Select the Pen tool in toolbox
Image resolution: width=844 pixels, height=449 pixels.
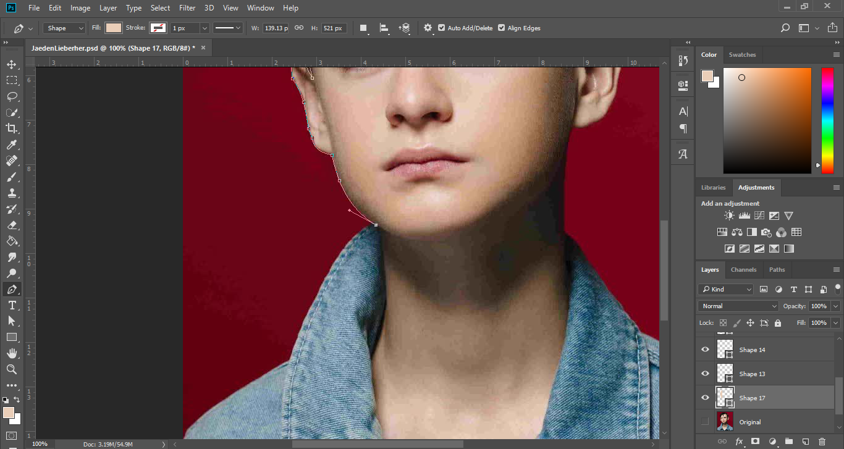pyautogui.click(x=12, y=289)
